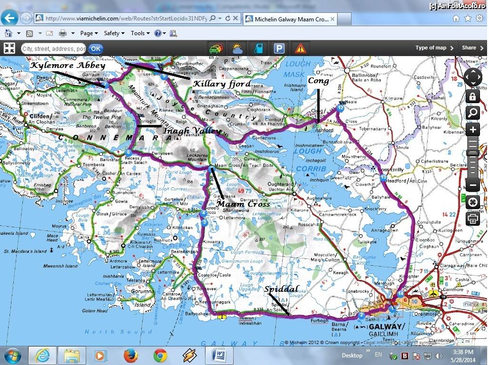Open the Safety dropdown menu

(114, 33)
